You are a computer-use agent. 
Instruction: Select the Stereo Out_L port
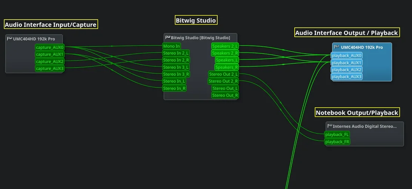click(225, 88)
